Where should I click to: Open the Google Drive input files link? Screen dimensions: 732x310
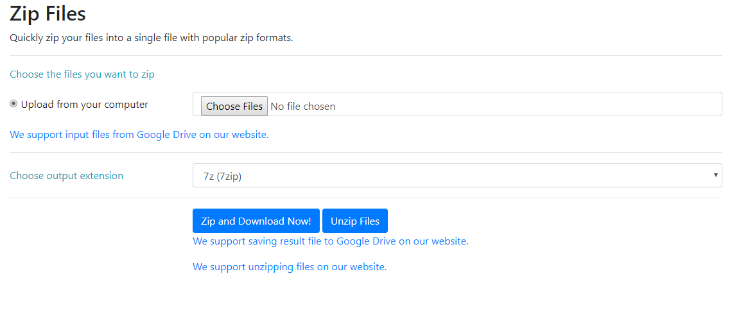point(139,135)
